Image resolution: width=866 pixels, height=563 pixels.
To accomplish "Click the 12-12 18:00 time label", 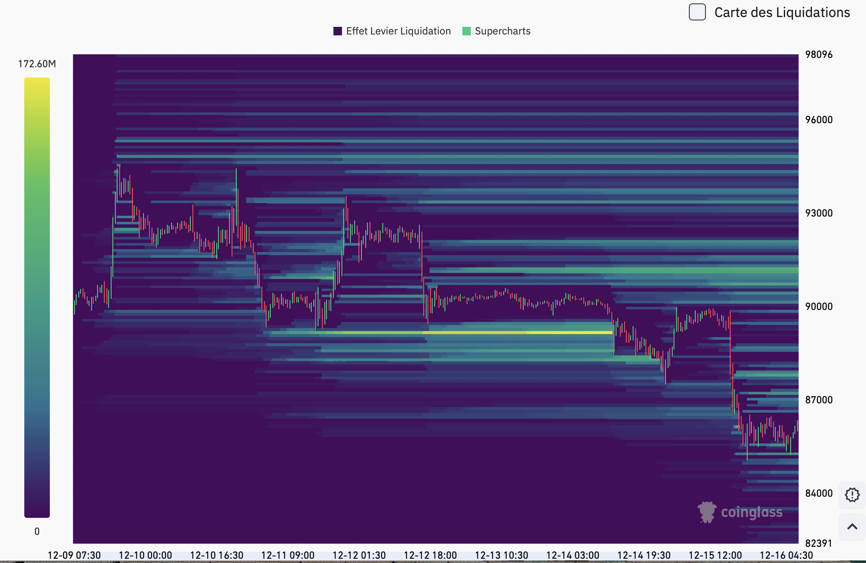I will pos(430,555).
